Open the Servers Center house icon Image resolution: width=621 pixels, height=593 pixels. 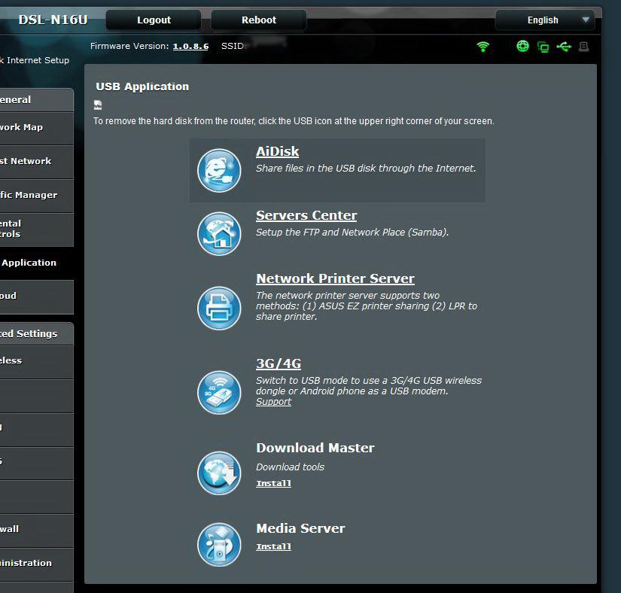219,233
